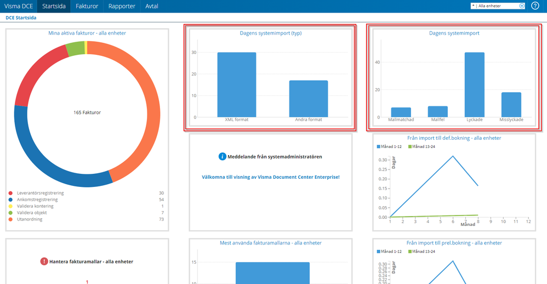Open the Avtal menu

click(152, 6)
